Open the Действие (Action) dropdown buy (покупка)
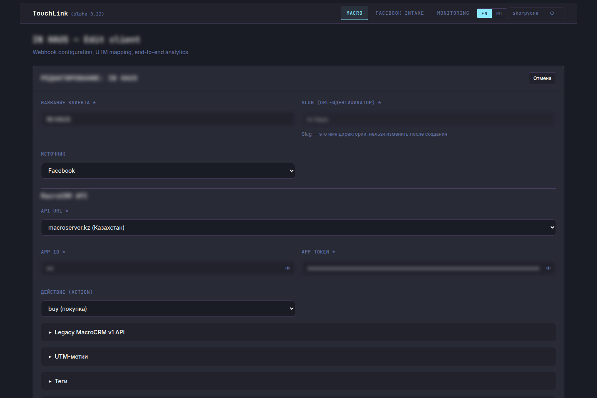Viewport: 597px width, 398px height. (x=168, y=309)
